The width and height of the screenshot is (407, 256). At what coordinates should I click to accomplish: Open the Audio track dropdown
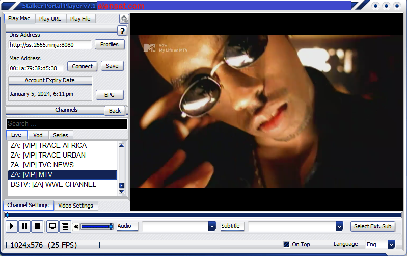(x=212, y=226)
